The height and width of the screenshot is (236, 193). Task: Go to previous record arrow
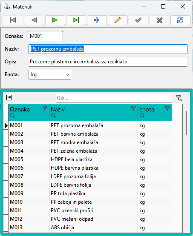coord(34,20)
